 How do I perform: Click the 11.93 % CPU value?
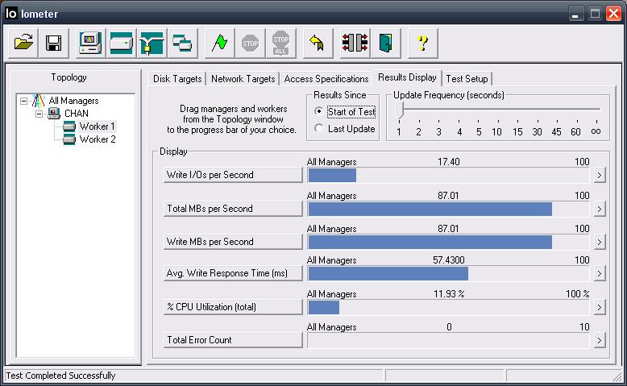click(449, 294)
